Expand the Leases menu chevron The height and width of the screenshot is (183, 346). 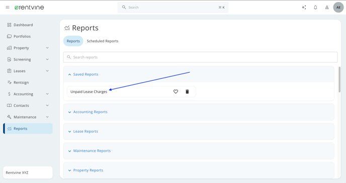(47, 71)
